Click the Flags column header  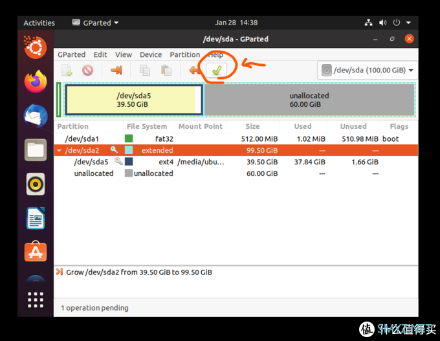coord(399,126)
